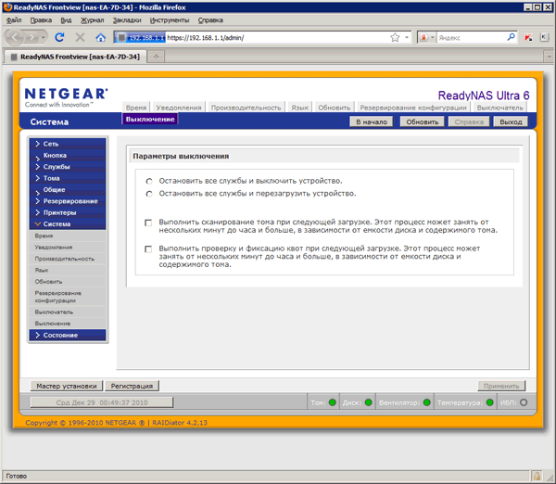556x484 pixels.
Task: Enable quota check on next boot
Action: pyautogui.click(x=148, y=249)
